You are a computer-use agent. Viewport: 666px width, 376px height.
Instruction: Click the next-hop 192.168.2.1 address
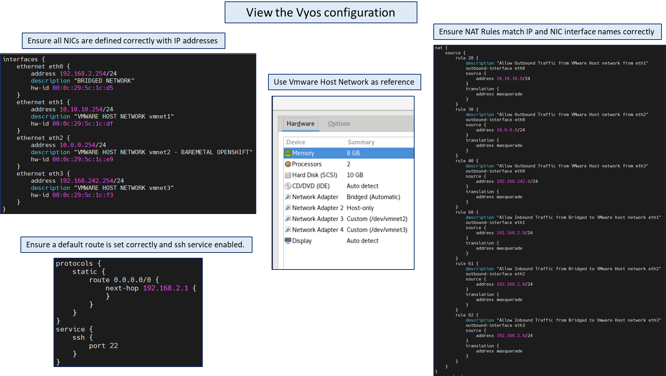pyautogui.click(x=166, y=288)
